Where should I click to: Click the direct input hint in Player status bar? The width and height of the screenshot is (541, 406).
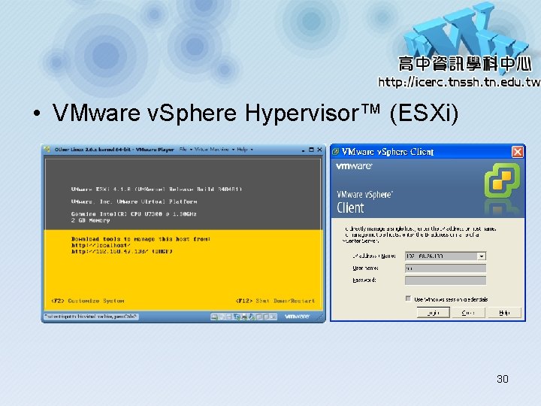click(x=91, y=317)
